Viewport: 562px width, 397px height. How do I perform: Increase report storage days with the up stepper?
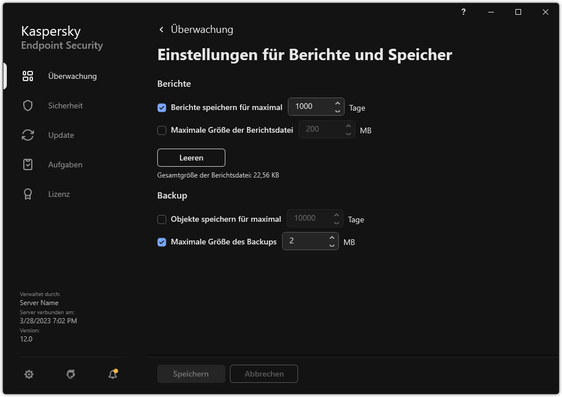point(338,103)
